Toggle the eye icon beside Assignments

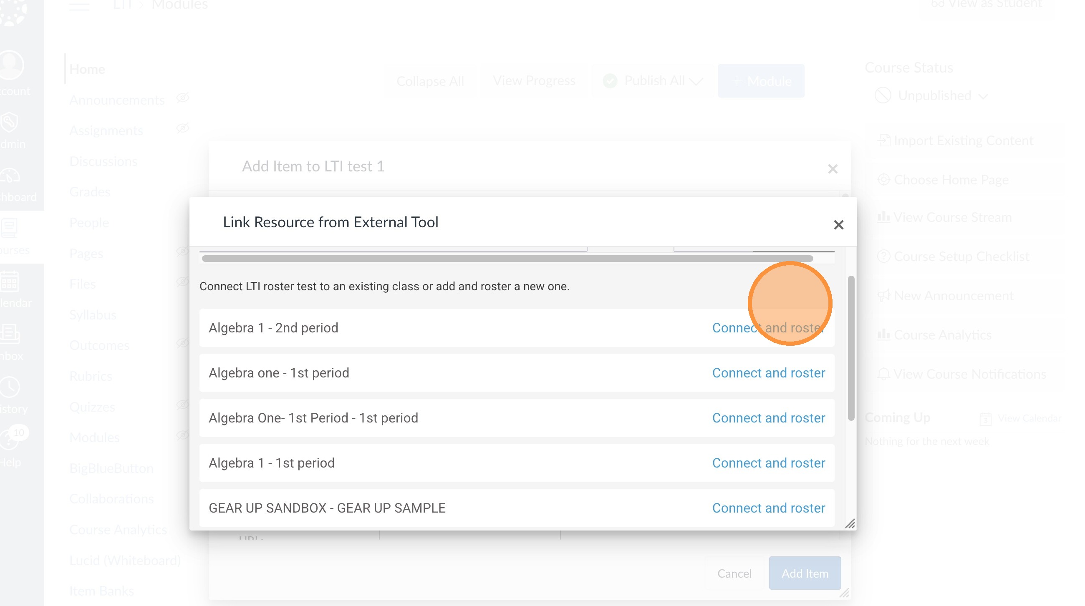click(x=182, y=128)
